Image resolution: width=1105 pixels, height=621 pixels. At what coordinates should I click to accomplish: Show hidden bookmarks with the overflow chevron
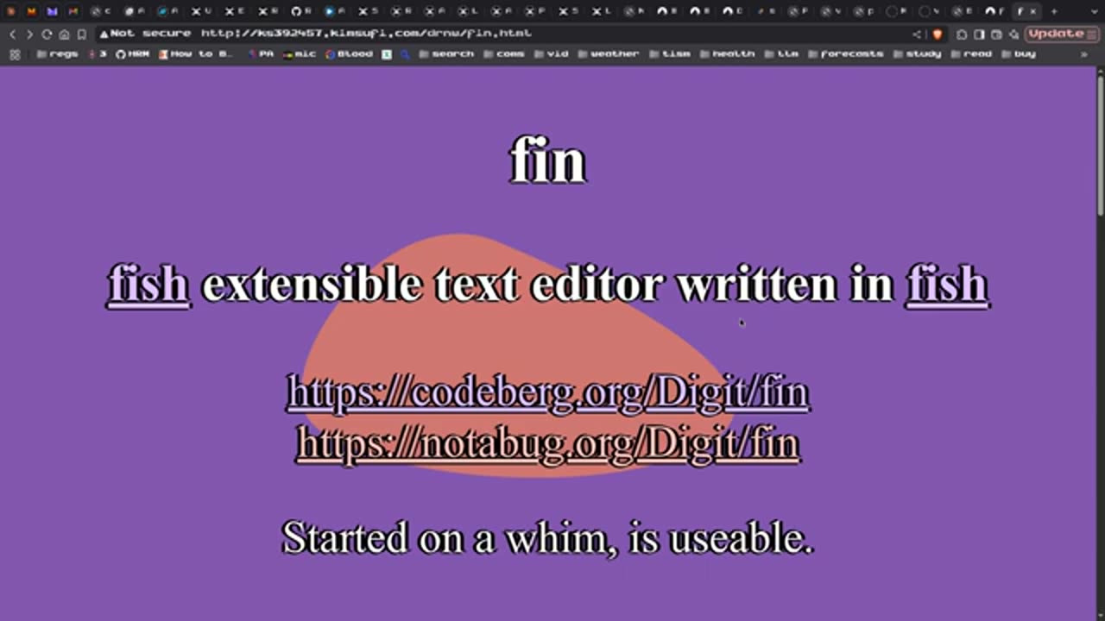click(x=1085, y=53)
